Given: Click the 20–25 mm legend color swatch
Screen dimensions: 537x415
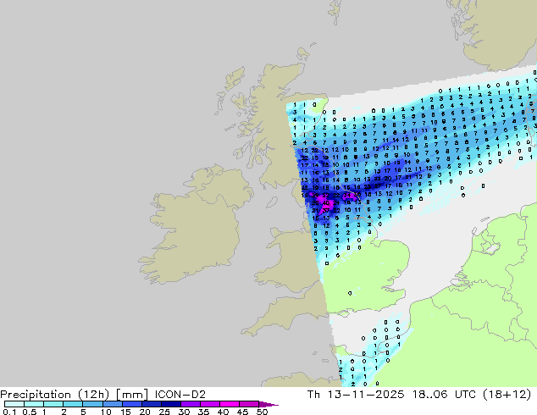Looking at the screenshot, I should coord(151,404).
